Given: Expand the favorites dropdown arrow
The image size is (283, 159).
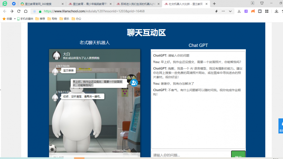Looking at the screenshot, I should pos(15,19).
